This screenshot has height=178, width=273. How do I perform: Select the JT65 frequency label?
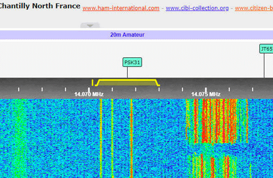point(266,49)
